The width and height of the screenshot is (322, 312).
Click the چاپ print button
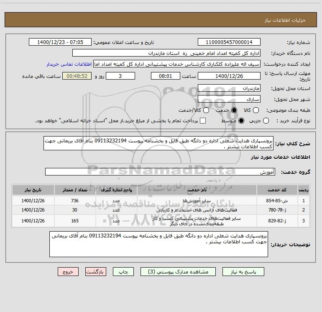click(x=123, y=272)
